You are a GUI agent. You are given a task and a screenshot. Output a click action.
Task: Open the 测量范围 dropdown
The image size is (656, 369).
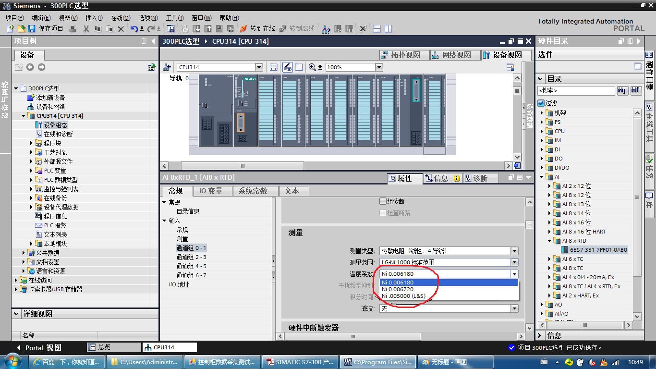[514, 262]
